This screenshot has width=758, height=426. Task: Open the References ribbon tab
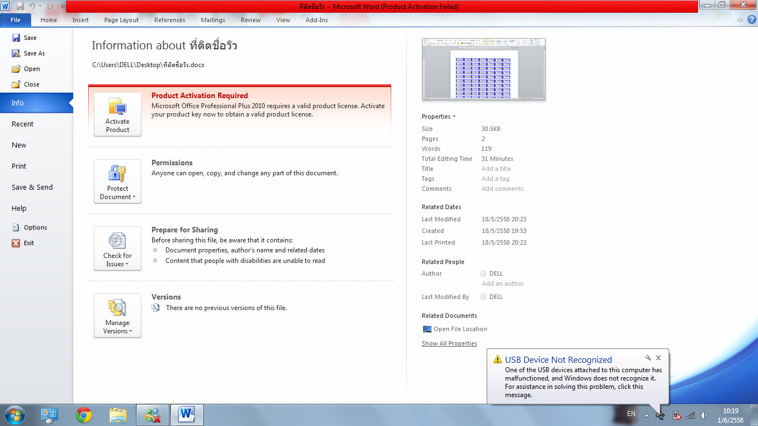tap(170, 20)
